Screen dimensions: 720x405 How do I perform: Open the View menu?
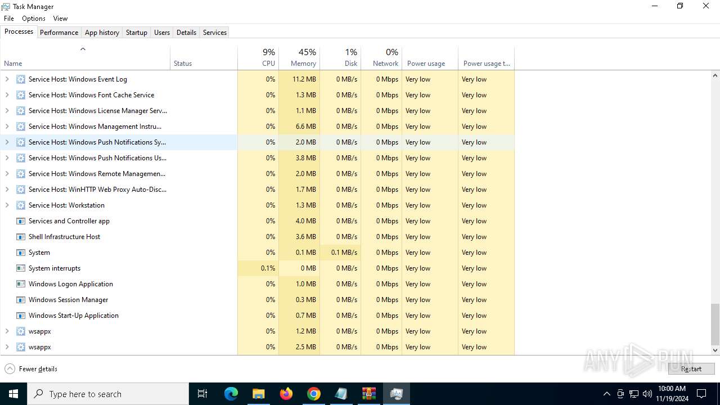(x=60, y=19)
